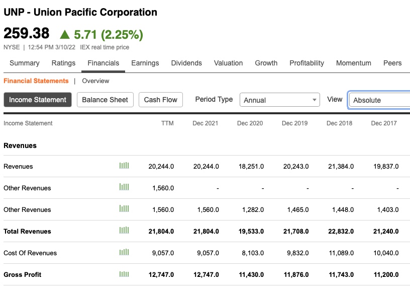Click Cost Of Revenues Dec 2020 value 8,103.0
This screenshot has width=410, height=293.
253,253
